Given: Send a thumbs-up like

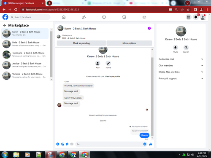Looking at the screenshot, I should pyautogui.click(x=151, y=144).
